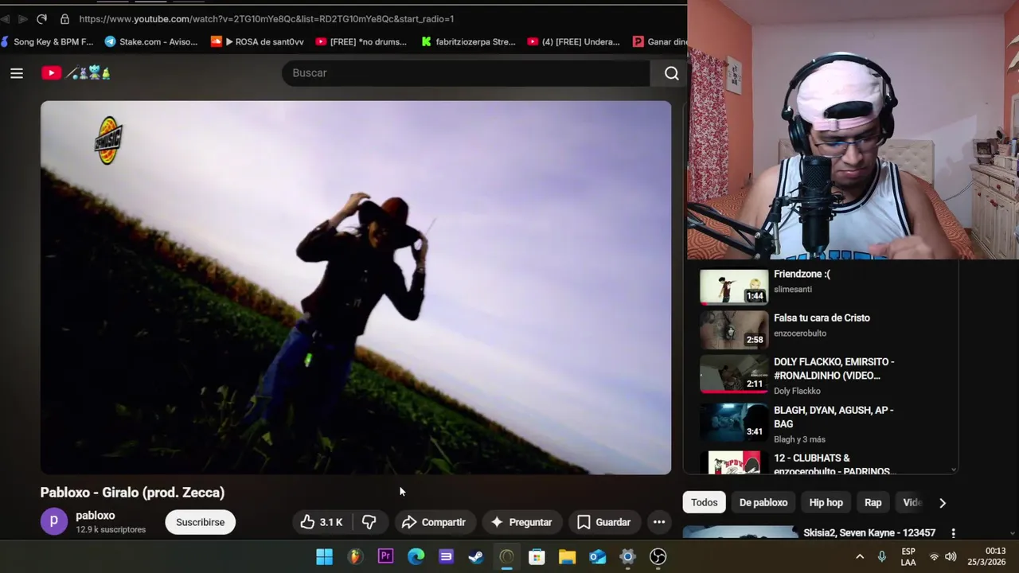The height and width of the screenshot is (573, 1019).
Task: Open Steam from the taskbar
Action: (x=476, y=556)
